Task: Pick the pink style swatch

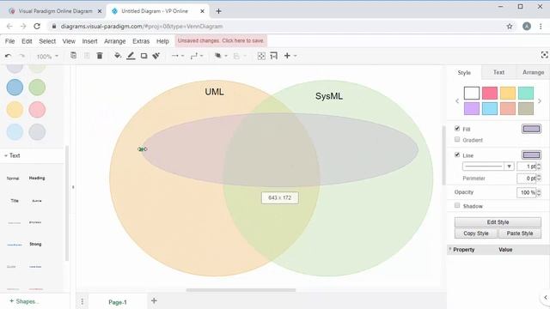Action: (x=490, y=94)
